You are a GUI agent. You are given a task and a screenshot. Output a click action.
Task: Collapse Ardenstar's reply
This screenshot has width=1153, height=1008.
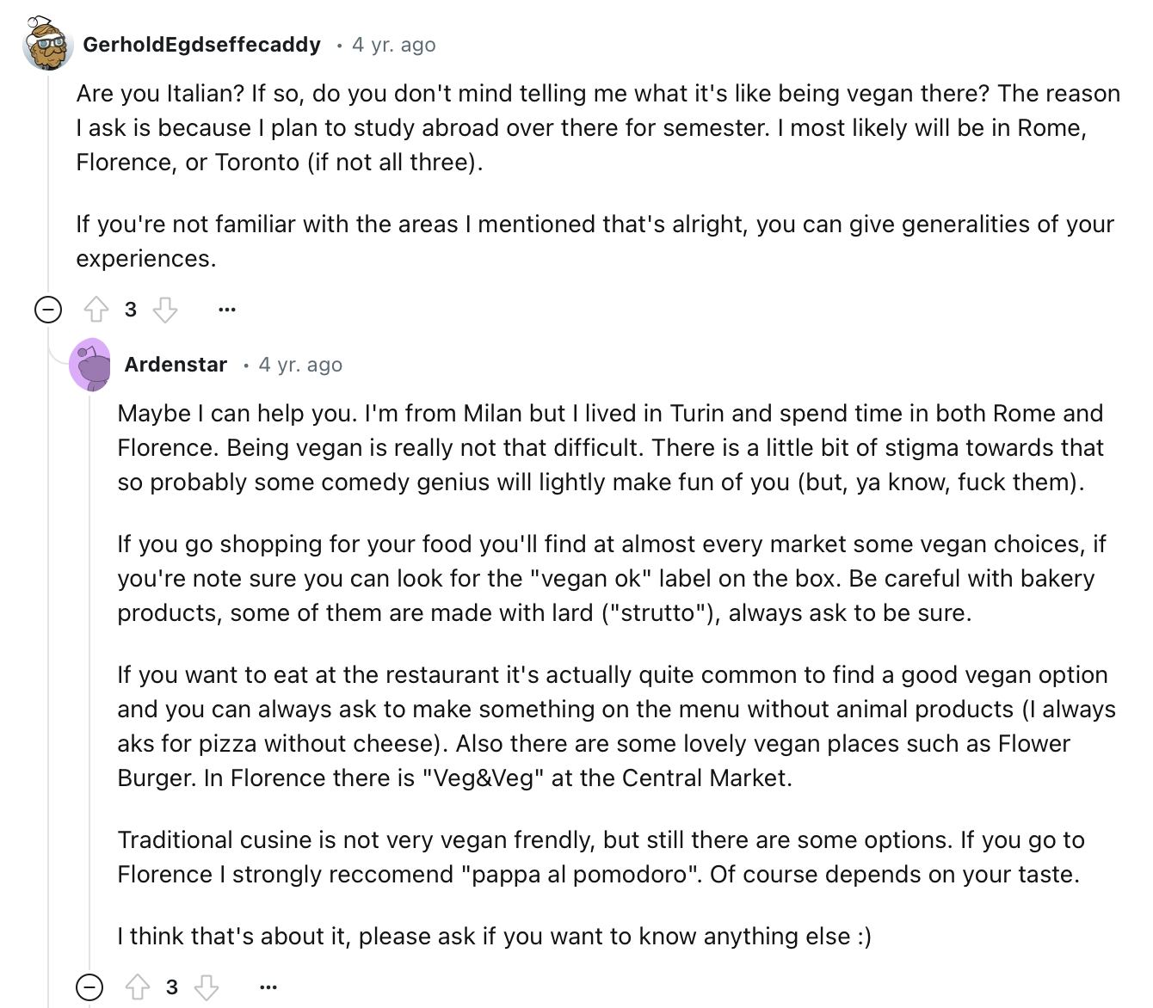tap(89, 987)
